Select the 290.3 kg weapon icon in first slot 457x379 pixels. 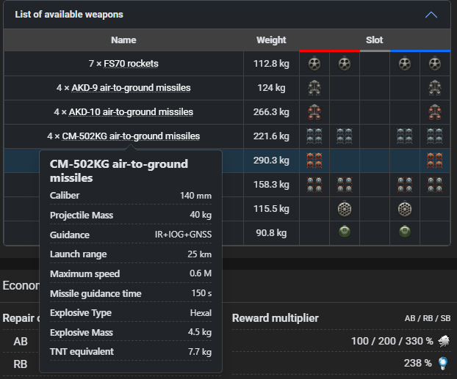click(314, 161)
